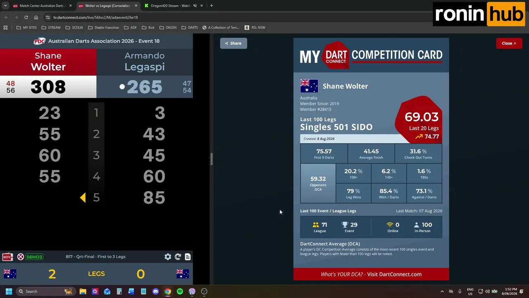
Task: Click Wolter's remaining score 308
Action: coord(48,87)
